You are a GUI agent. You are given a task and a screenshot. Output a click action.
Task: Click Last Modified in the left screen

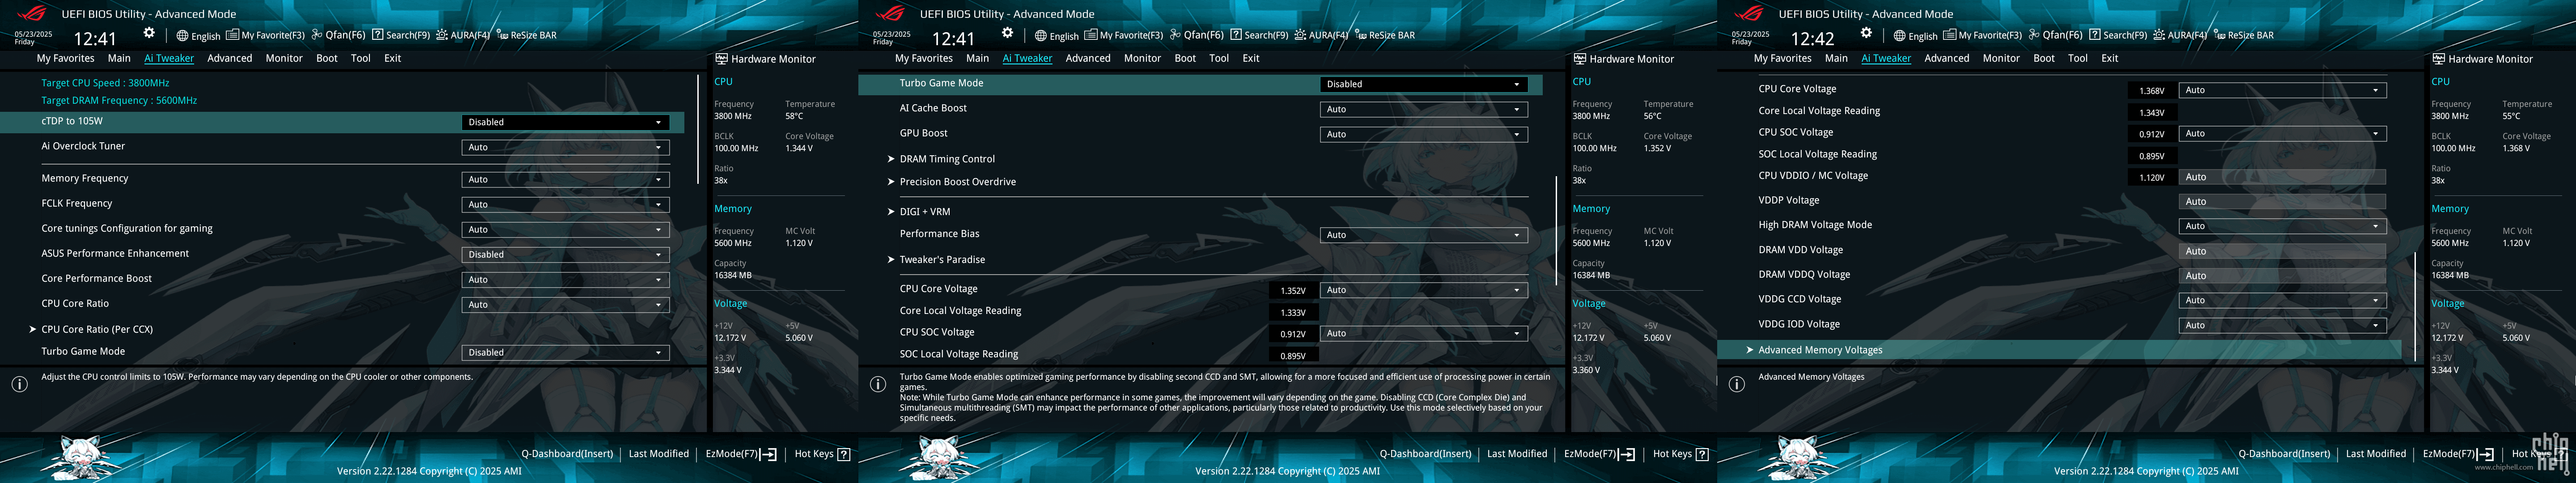pos(659,454)
